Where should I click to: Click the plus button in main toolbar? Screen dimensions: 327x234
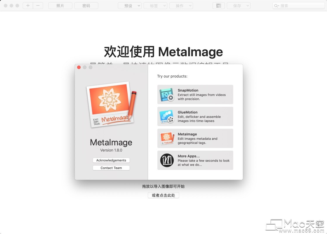coord(28,6)
